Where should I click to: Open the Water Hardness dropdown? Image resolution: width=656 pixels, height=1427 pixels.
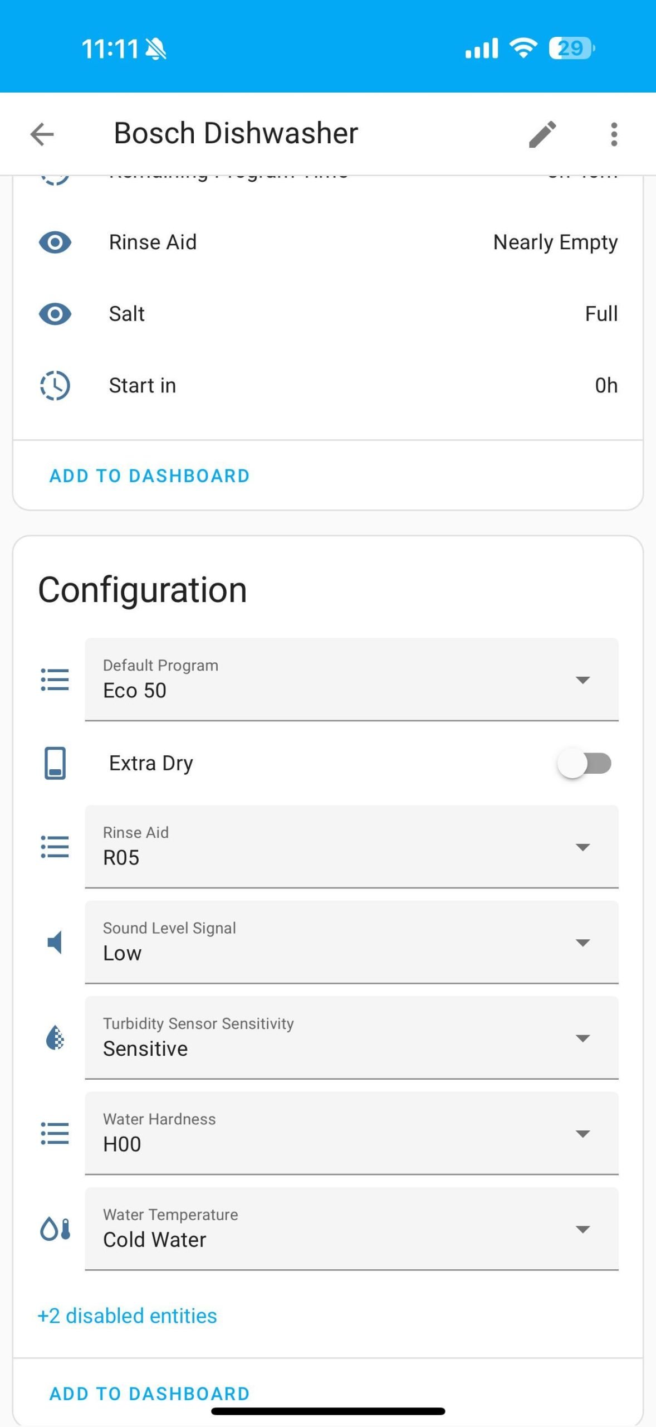(x=351, y=1133)
